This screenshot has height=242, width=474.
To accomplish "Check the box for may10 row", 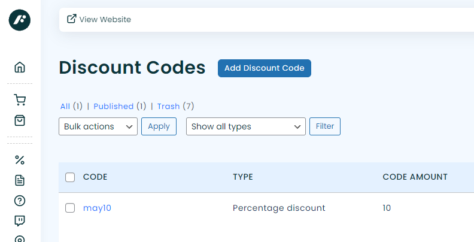I will tap(70, 208).
